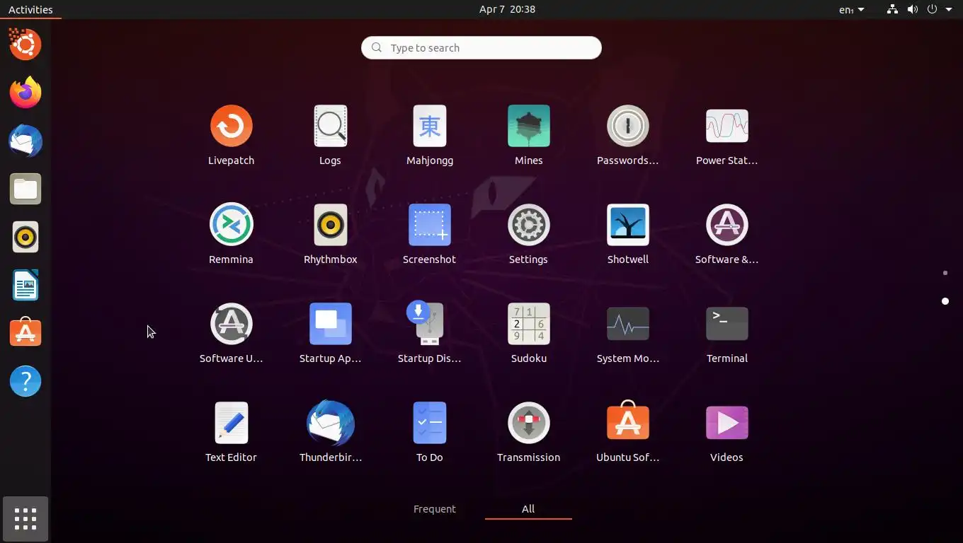This screenshot has width=963, height=543.
Task: Launch the Videos player
Action: coord(726,433)
